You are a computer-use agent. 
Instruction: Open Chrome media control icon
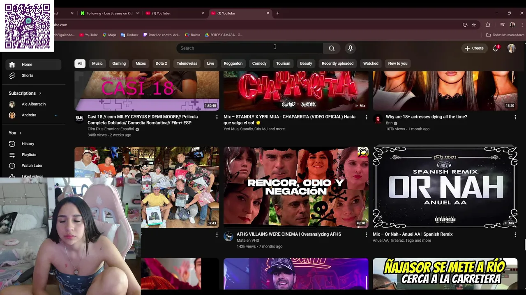coord(502,25)
